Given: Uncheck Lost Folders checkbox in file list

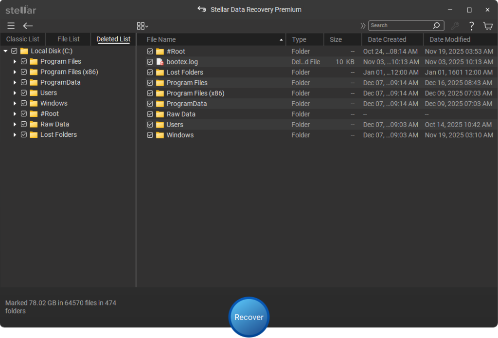Looking at the screenshot, I should pyautogui.click(x=150, y=73).
